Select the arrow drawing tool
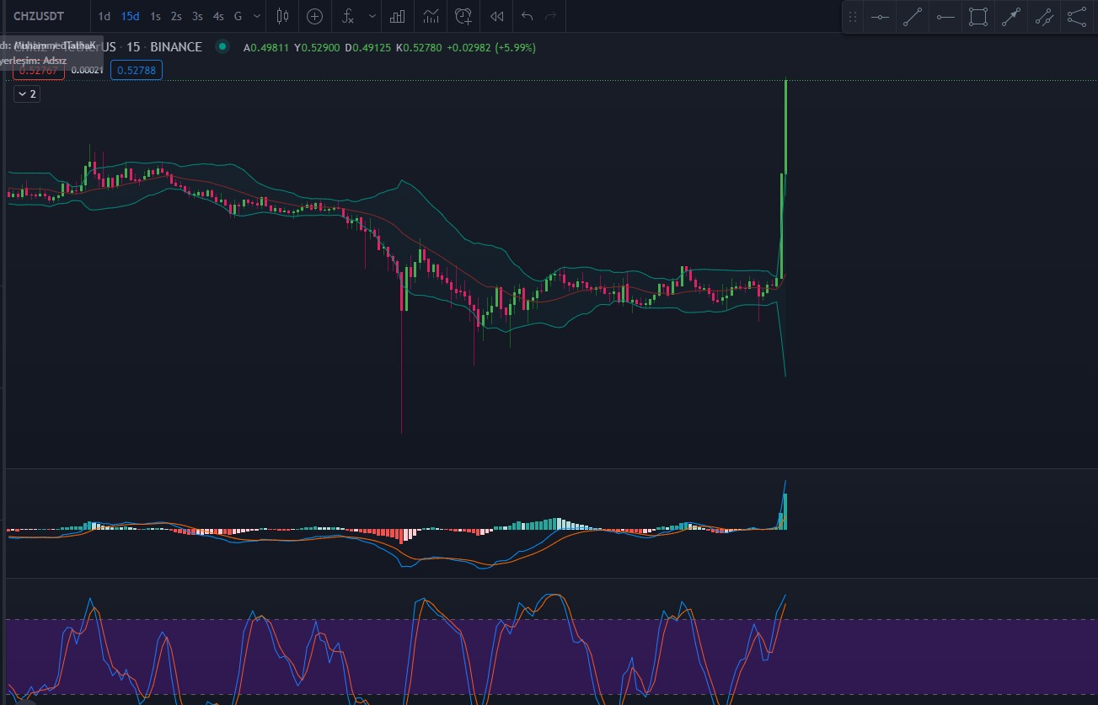This screenshot has height=705, width=1098. (1011, 17)
